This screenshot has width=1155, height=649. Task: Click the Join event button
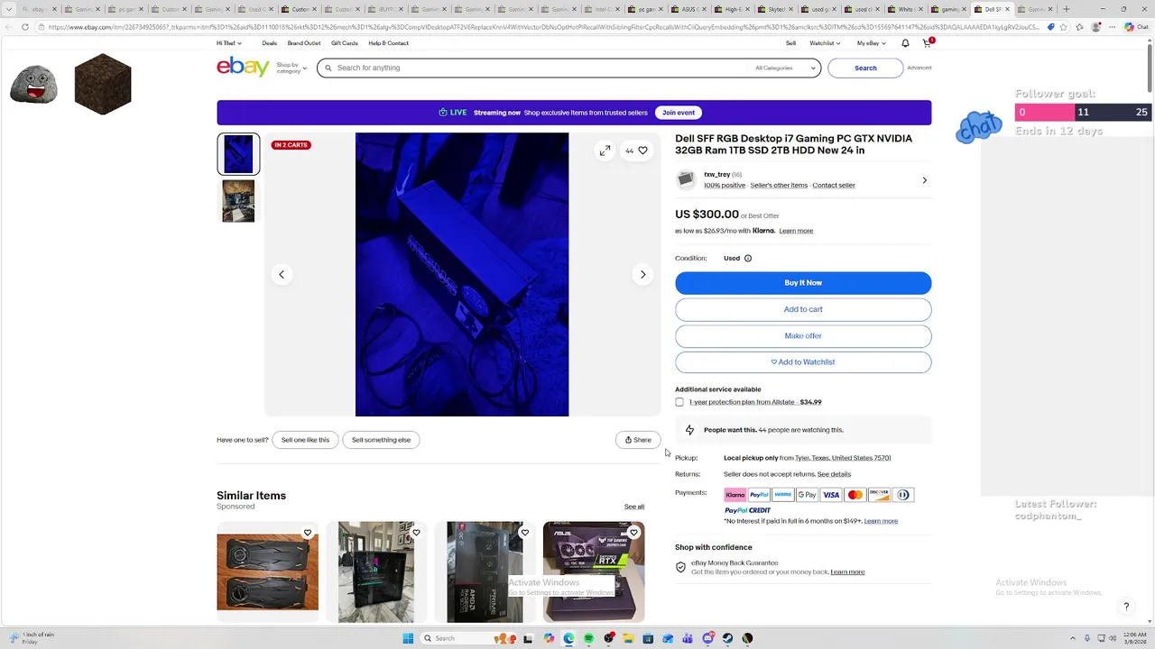point(679,113)
